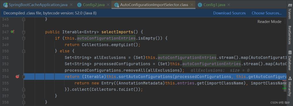293x106 pixels.
Task: Collapse the else block fold on line 350
Action: click(x=23, y=51)
